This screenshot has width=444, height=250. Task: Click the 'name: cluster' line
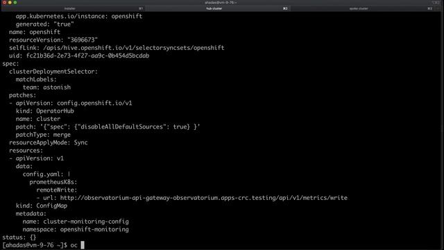pos(38,119)
